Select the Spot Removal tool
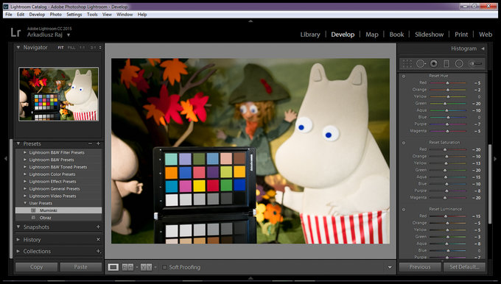Screen dimensions: 501x284 421,63
